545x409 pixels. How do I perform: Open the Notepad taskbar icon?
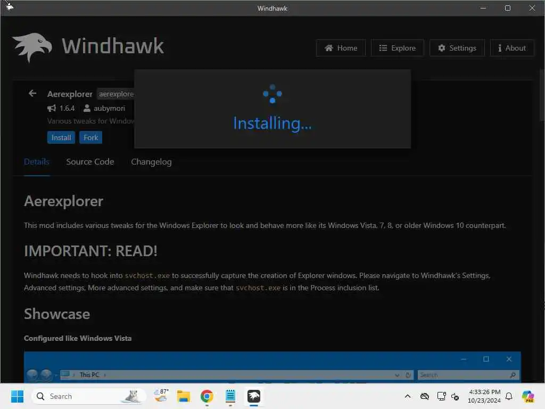coord(230,396)
